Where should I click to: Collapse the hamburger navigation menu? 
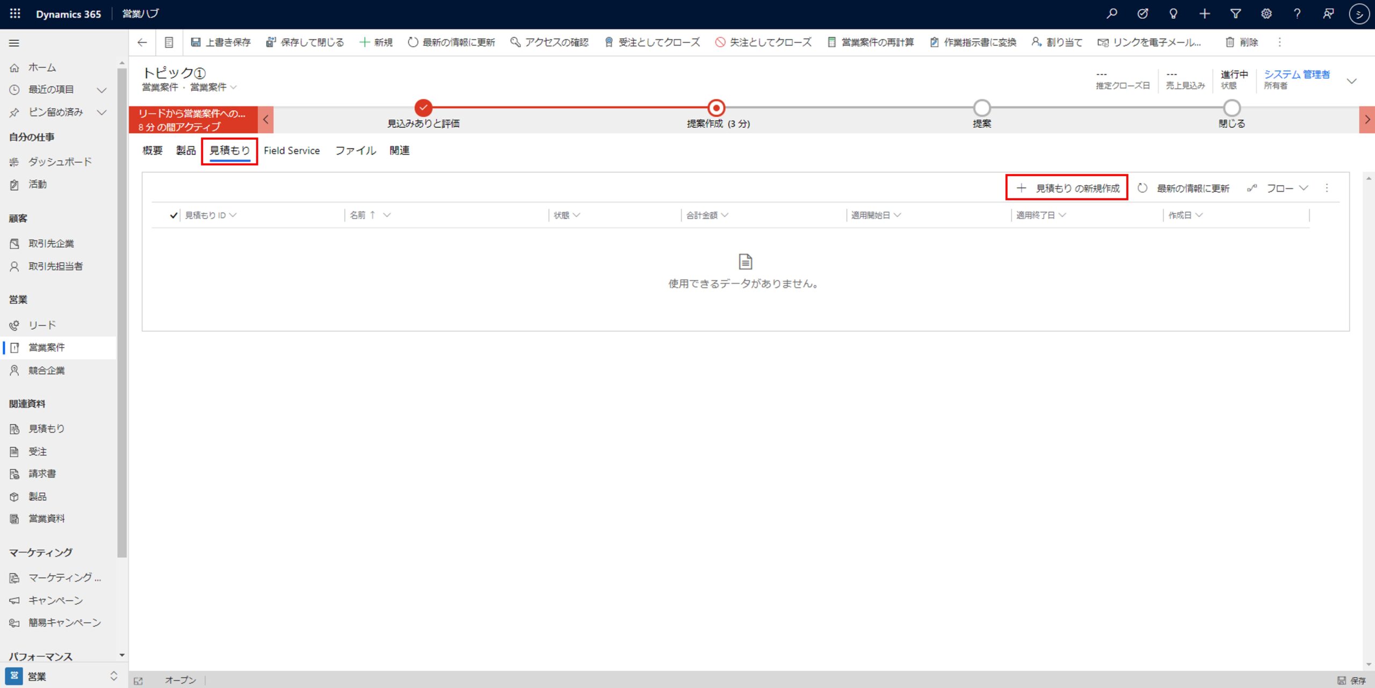15,43
